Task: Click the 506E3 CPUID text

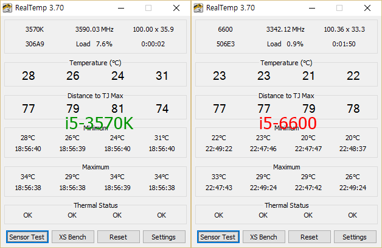Action: 226,44
